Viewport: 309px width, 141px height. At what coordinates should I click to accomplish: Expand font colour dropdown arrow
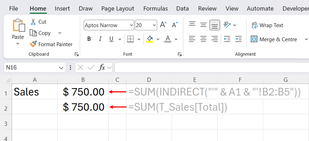176,39
